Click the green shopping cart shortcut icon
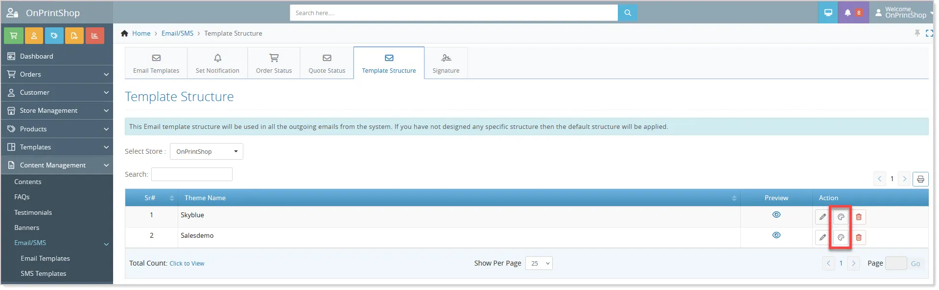The height and width of the screenshot is (290, 939). point(13,36)
